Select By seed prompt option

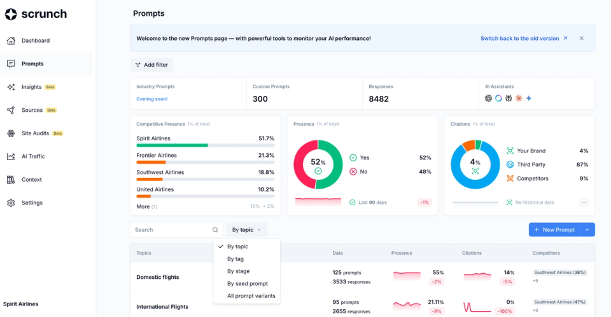coord(247,283)
